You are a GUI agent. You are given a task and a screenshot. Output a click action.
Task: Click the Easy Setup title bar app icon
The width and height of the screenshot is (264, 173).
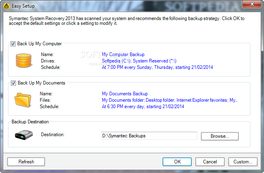click(6, 6)
